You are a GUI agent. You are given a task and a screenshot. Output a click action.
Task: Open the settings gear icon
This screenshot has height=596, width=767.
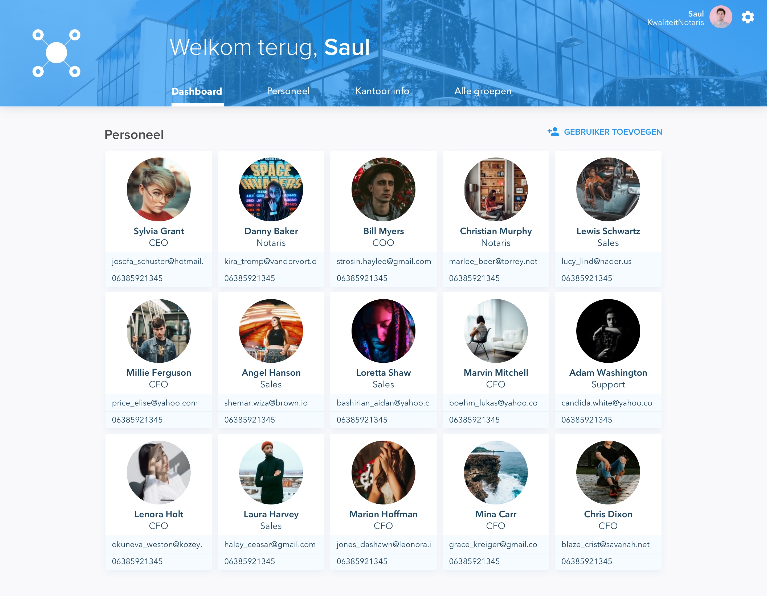748,17
